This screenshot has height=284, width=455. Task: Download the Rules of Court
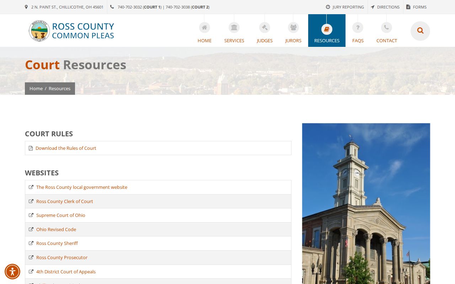66,148
